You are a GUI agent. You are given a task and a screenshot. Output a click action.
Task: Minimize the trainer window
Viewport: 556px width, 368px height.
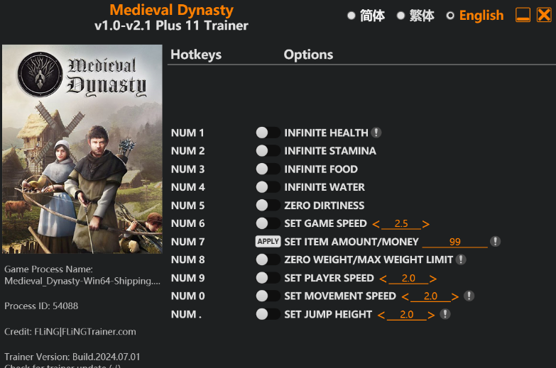pyautogui.click(x=523, y=15)
